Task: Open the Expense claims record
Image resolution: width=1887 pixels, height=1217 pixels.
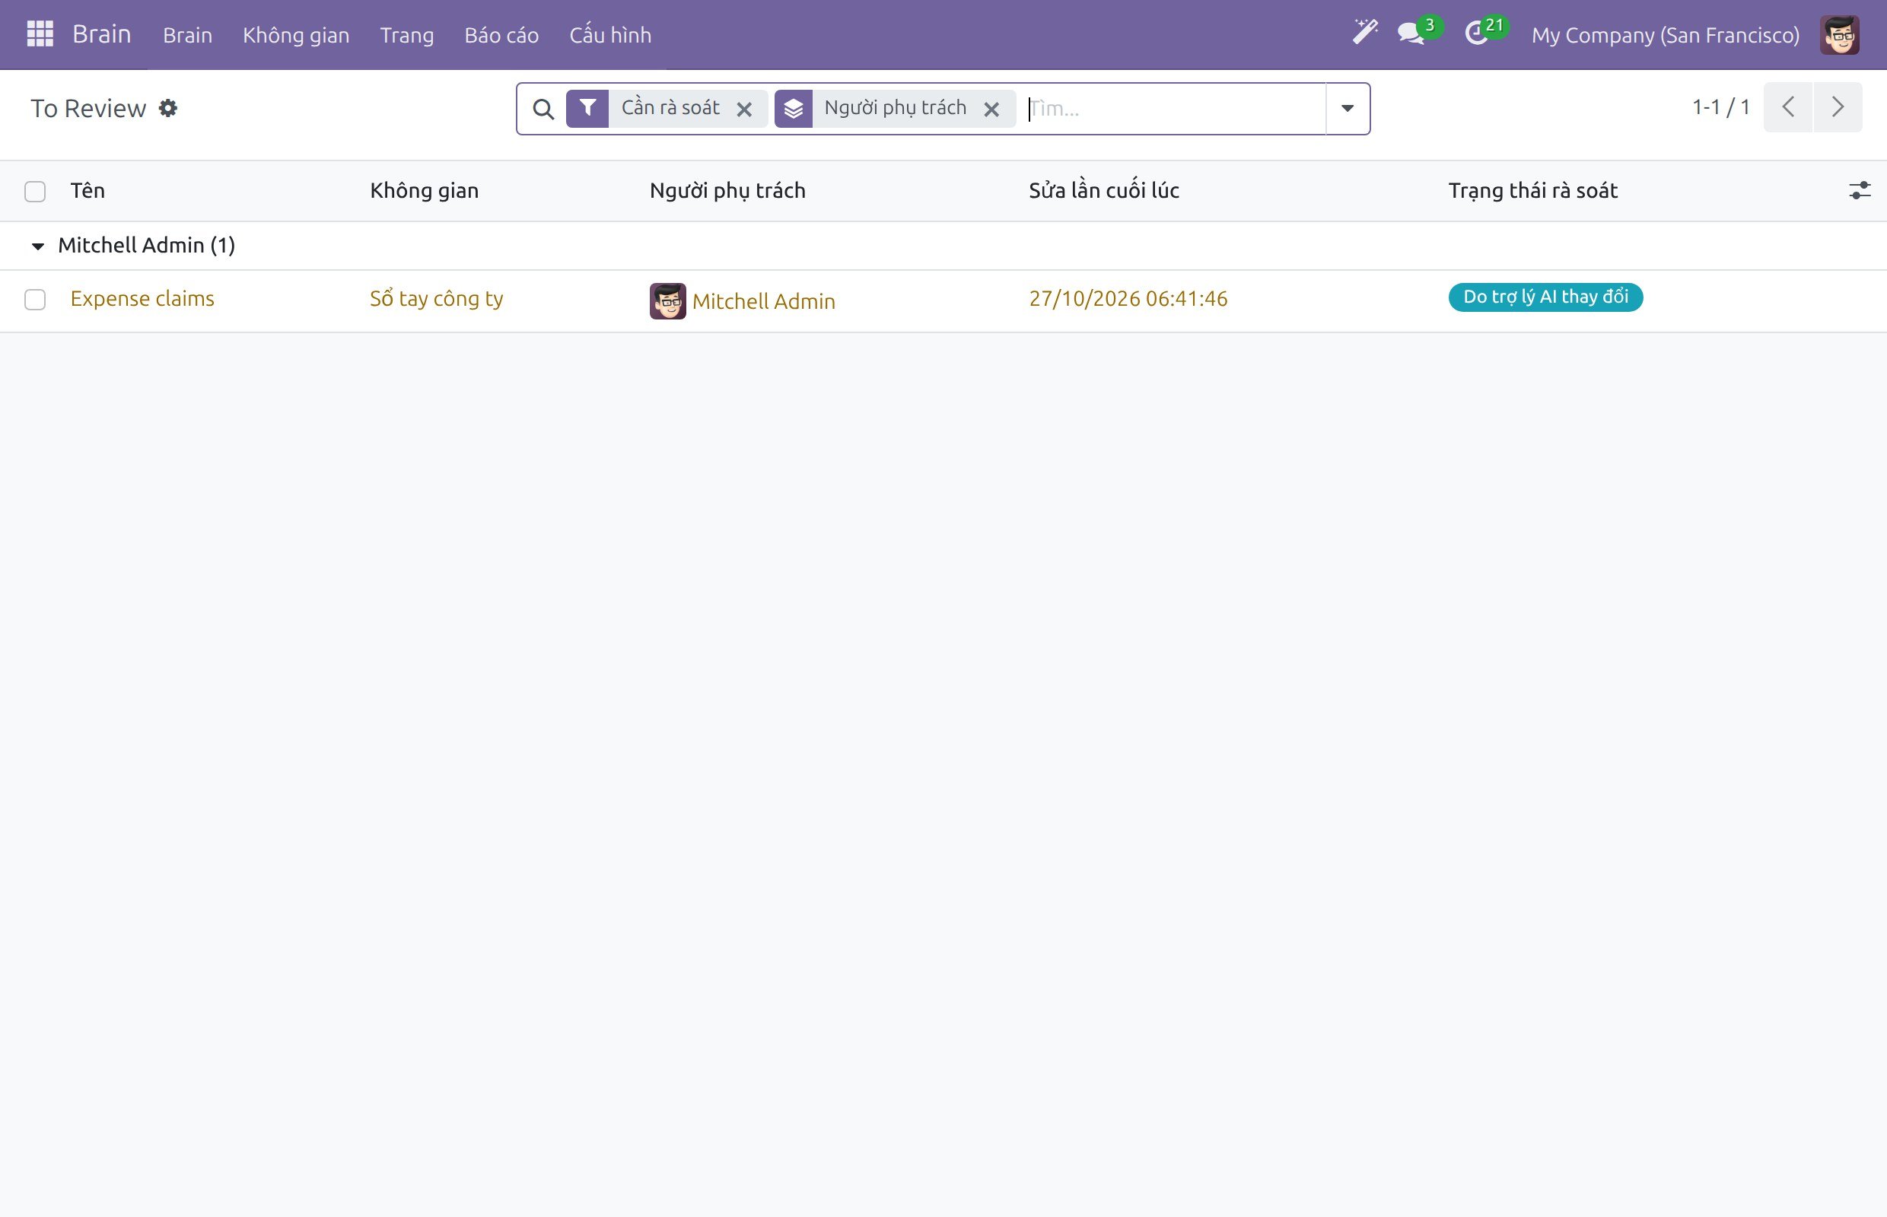Action: coord(142,299)
